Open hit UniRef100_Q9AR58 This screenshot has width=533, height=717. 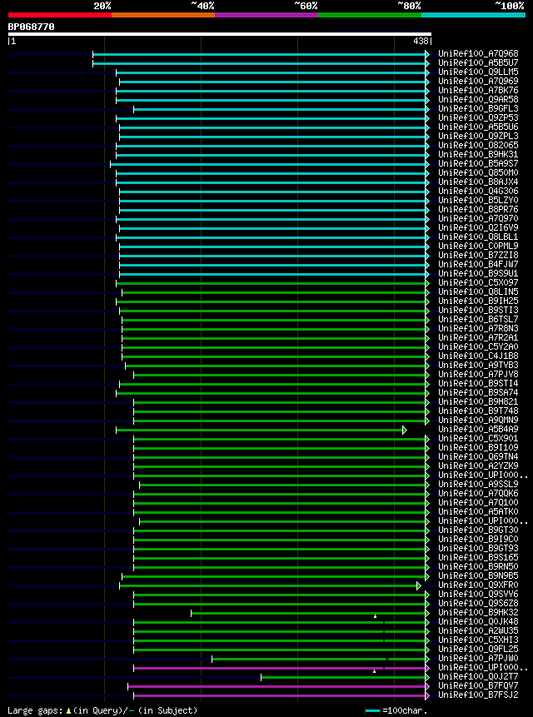point(478,100)
